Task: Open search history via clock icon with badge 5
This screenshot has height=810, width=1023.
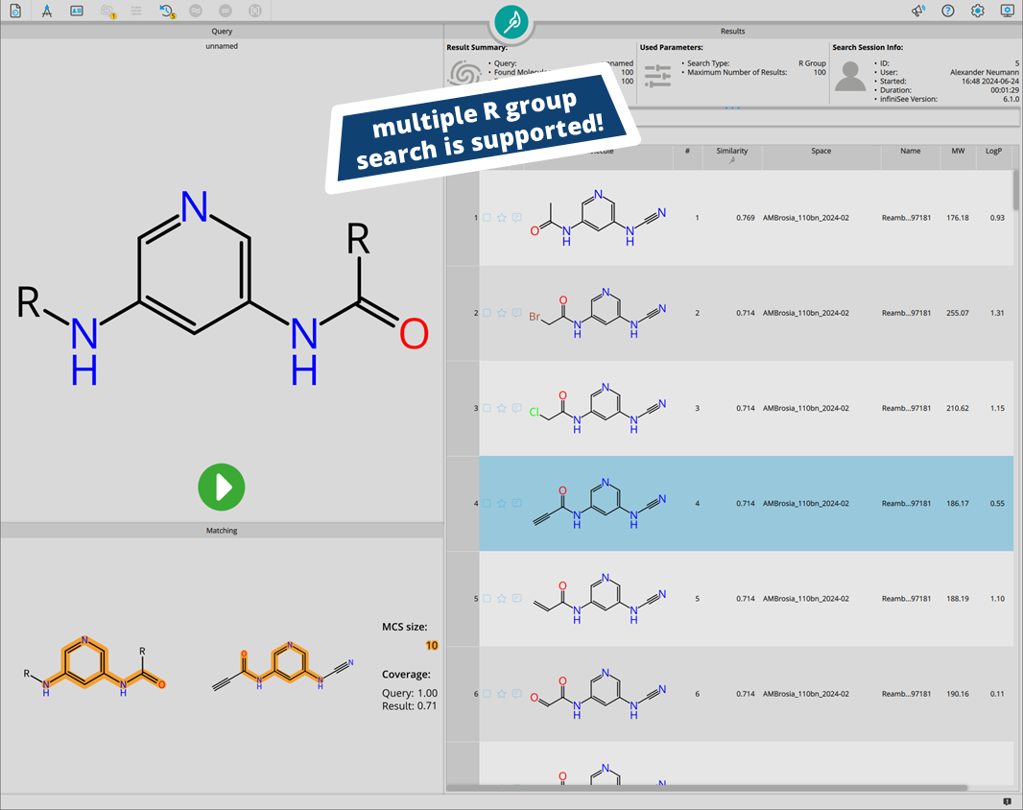Action: coord(165,11)
